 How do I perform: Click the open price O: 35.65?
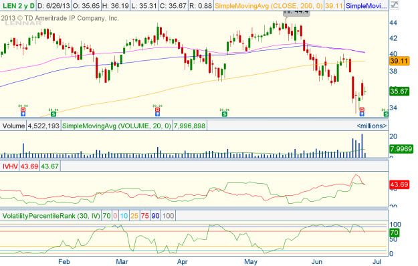click(86, 5)
